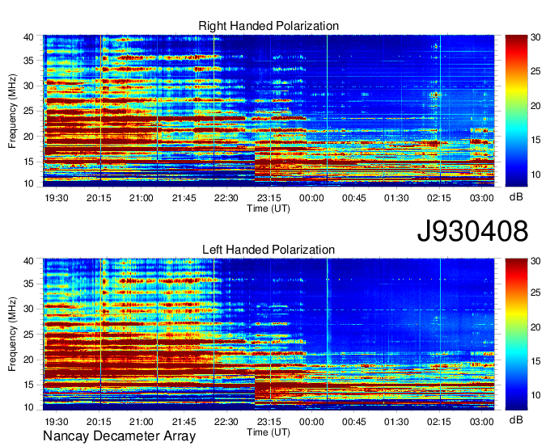Click the 'Frequency (MHz)' label of top plot
Viewport: 550px width, 446px height.
[12, 111]
